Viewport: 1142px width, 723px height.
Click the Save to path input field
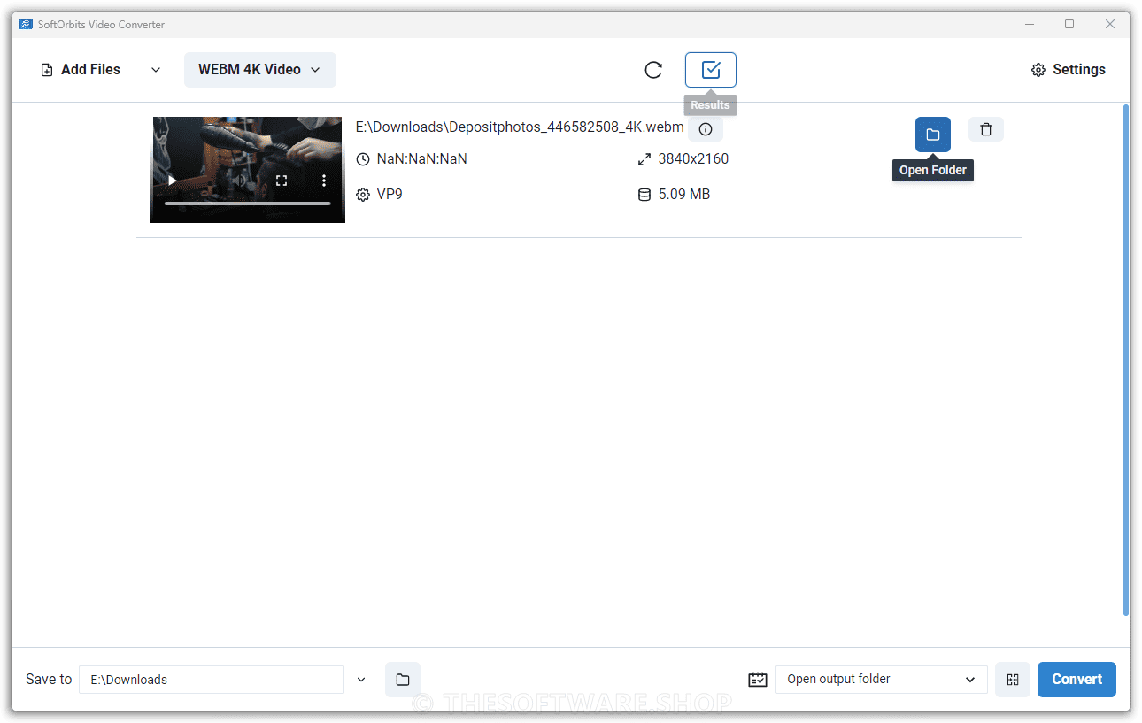coord(212,680)
